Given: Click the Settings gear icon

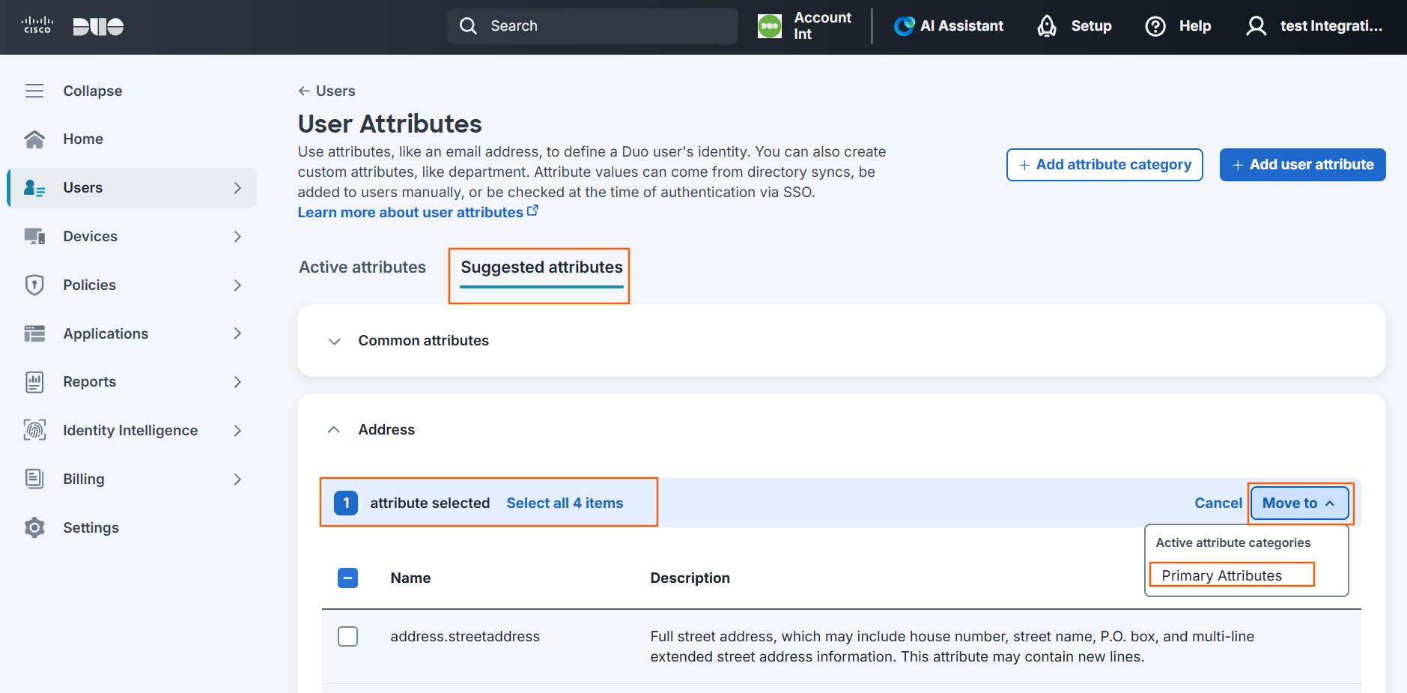Looking at the screenshot, I should (34, 527).
